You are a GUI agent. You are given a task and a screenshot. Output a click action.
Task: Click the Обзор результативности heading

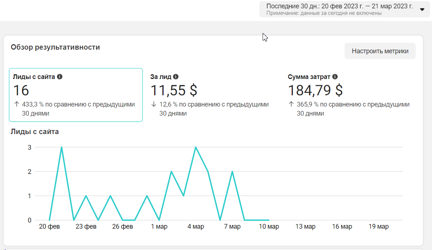click(x=55, y=47)
